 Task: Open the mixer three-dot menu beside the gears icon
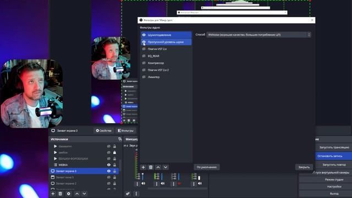click(136, 194)
